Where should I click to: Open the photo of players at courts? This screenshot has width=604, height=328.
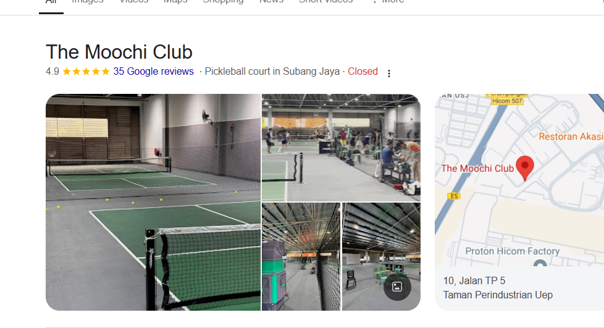click(341, 148)
